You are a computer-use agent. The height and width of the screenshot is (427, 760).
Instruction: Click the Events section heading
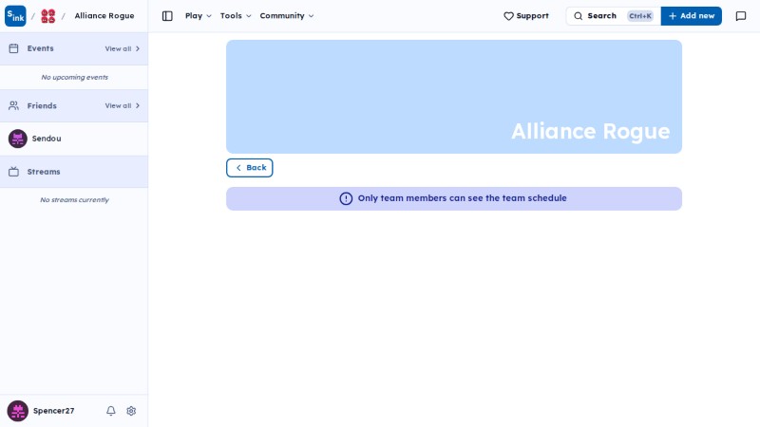40,48
